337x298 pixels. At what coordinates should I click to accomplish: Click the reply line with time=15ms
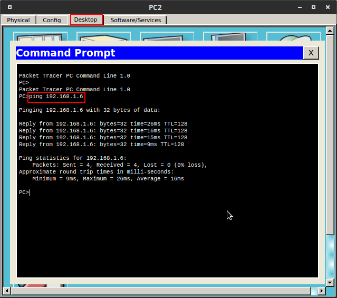[x=103, y=138]
